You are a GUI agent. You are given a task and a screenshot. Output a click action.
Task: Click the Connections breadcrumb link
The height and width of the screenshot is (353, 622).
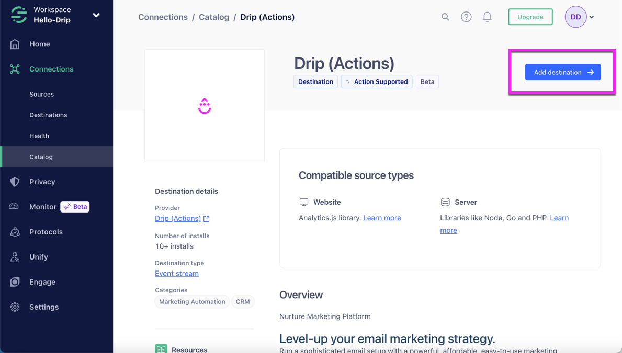163,17
